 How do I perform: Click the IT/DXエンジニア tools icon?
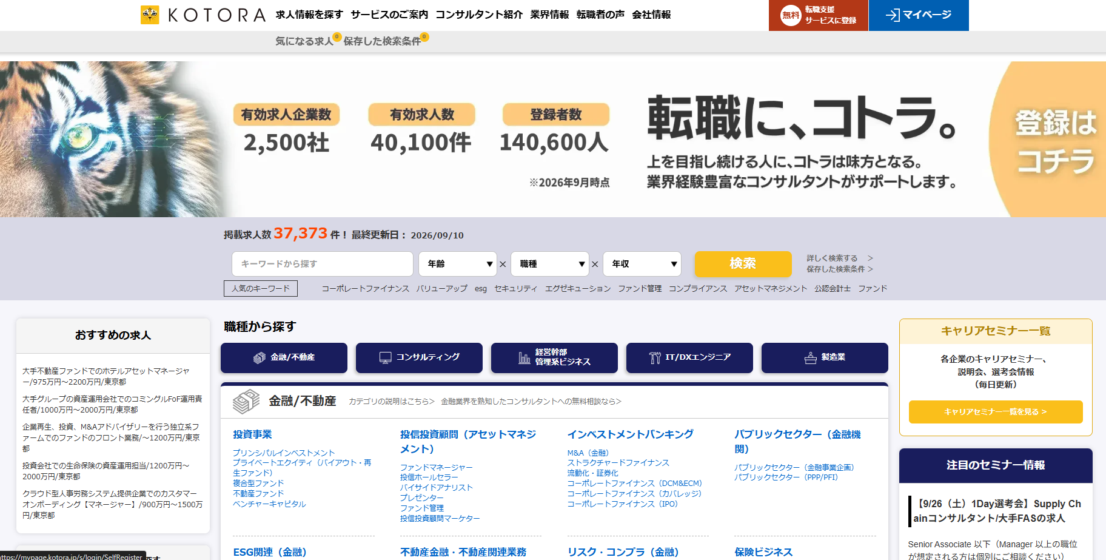pos(655,358)
